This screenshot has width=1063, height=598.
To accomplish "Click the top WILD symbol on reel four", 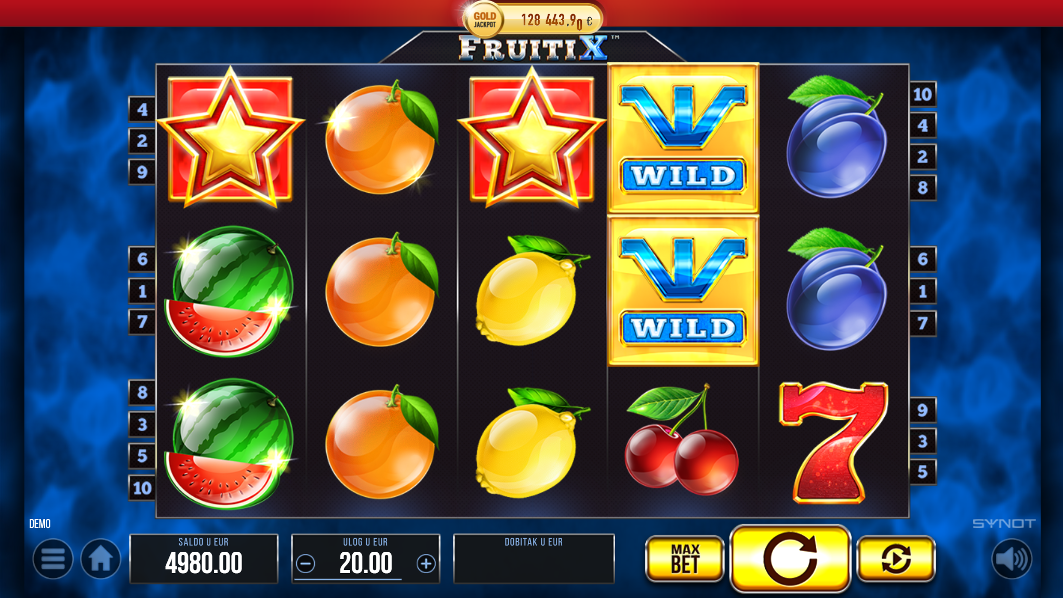I will (x=683, y=139).
